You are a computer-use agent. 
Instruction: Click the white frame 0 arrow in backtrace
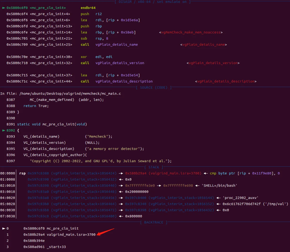[4, 228]
